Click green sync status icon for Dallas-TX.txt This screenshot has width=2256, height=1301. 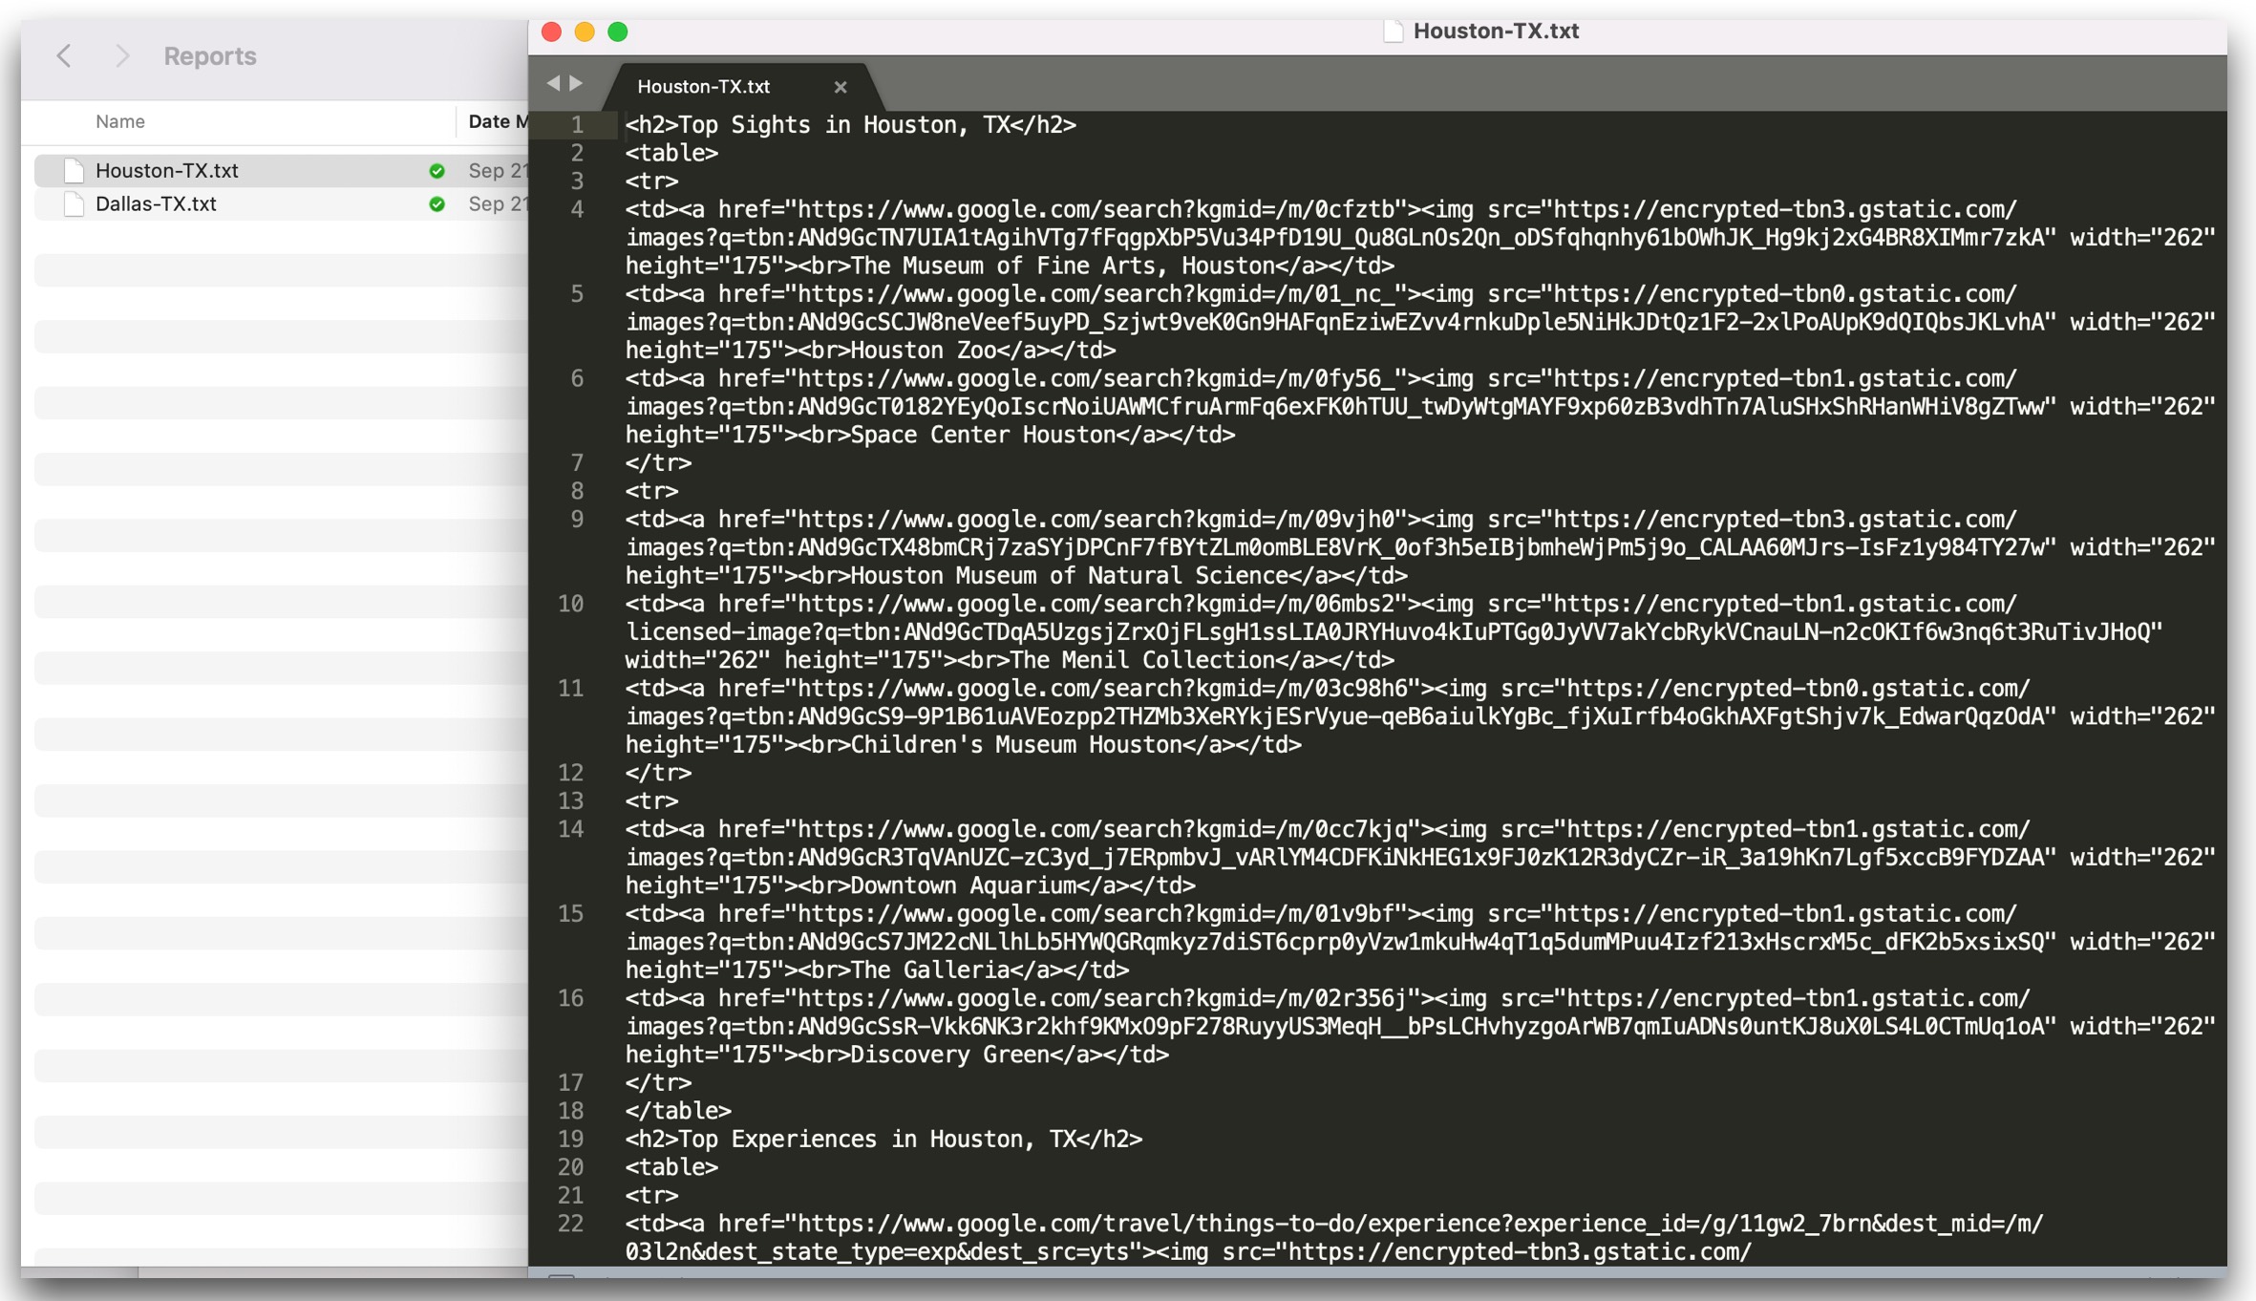(436, 204)
